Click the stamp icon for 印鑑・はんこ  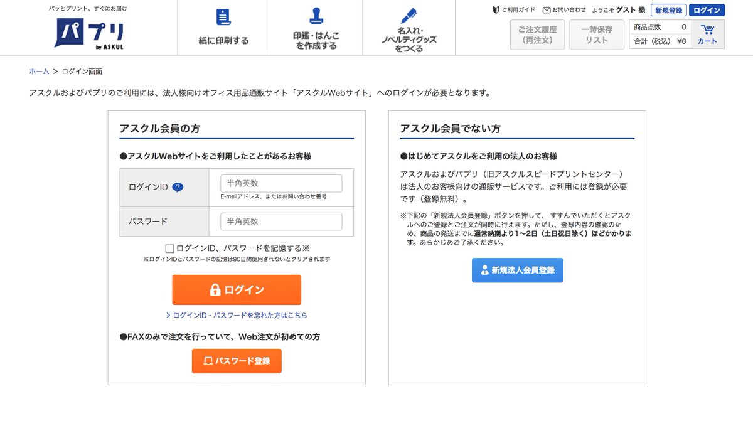pos(316,17)
